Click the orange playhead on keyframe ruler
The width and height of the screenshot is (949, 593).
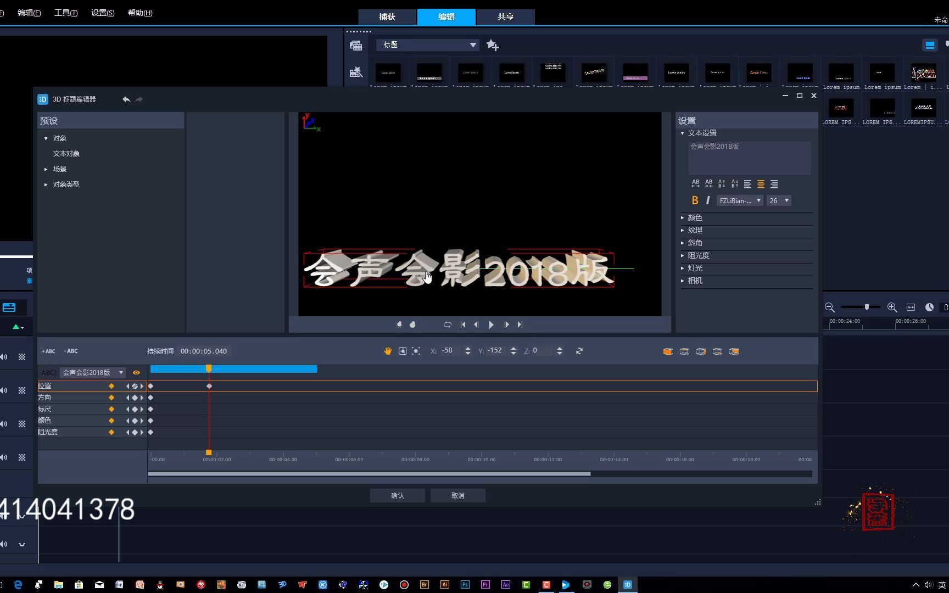point(209,452)
